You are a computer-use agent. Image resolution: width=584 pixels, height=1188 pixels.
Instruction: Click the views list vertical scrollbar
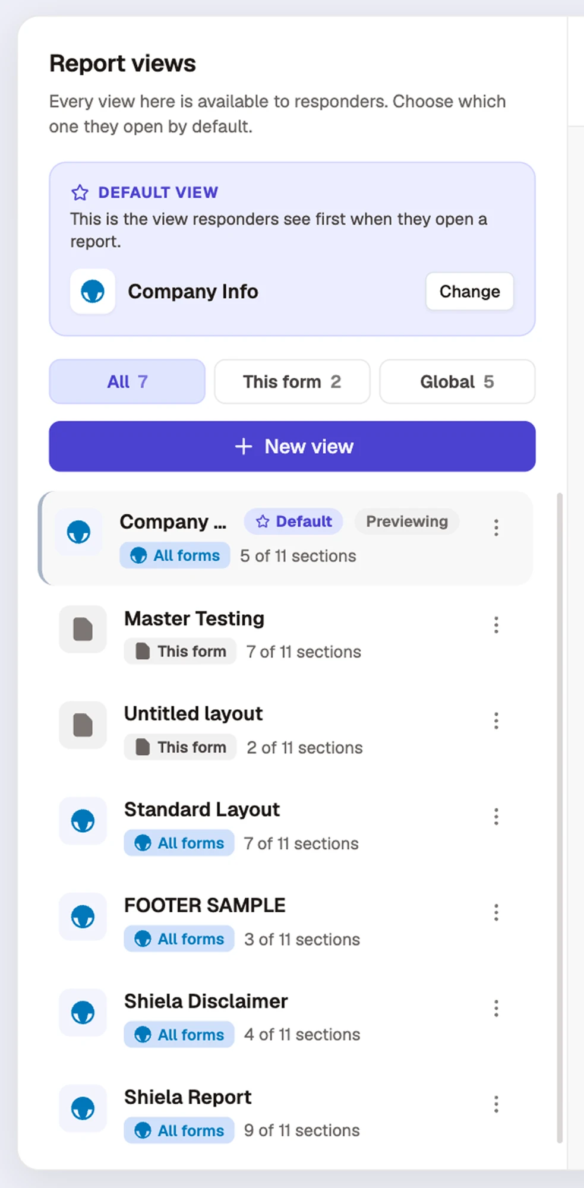point(560,817)
